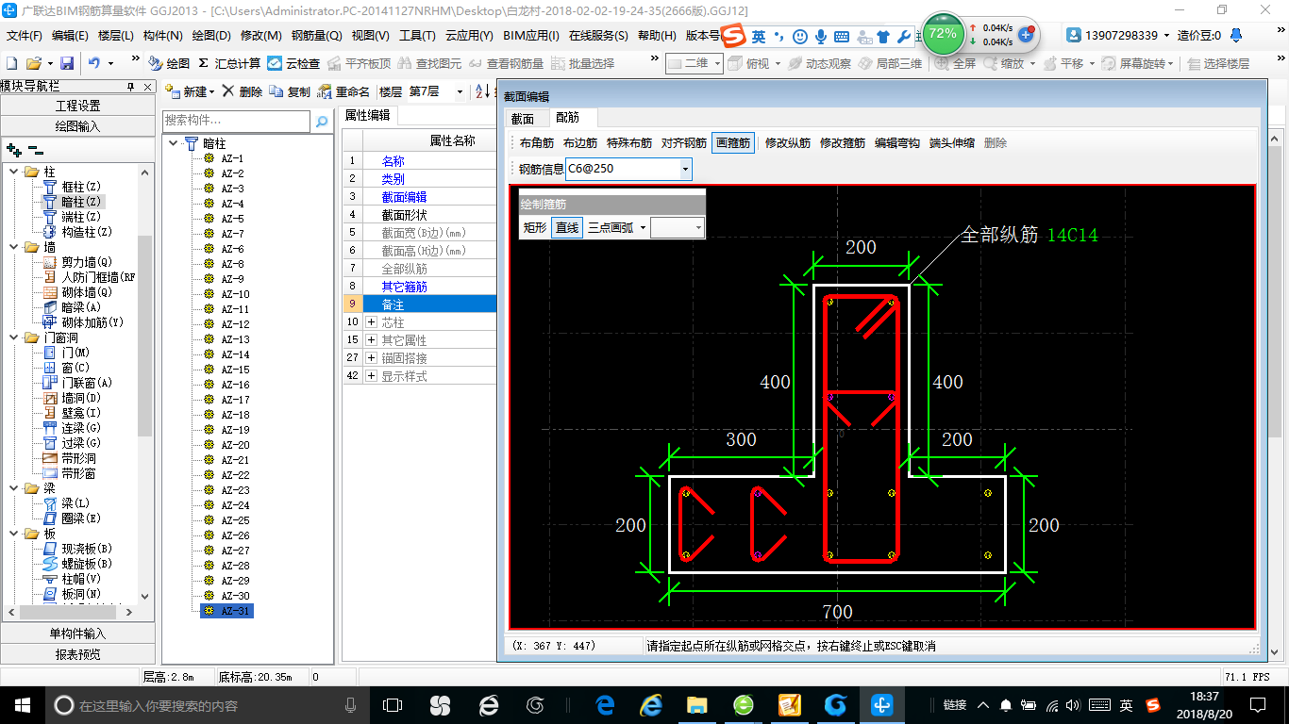
Task: Click the 搜索构件 search field
Action: point(236,121)
